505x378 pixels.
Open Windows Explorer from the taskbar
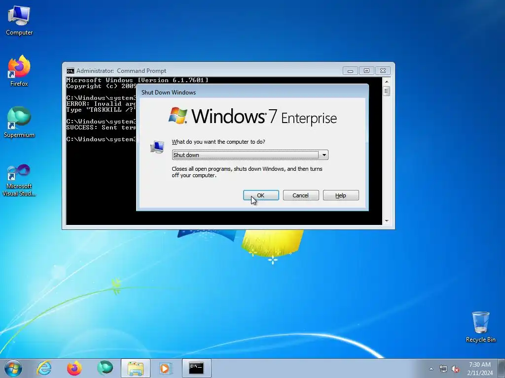(135, 368)
